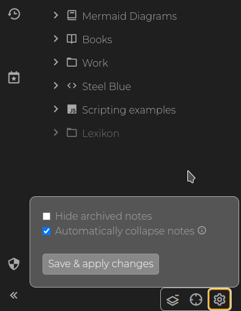Expand the Books note
Screen dimensions: 241x311
[x=55, y=39]
